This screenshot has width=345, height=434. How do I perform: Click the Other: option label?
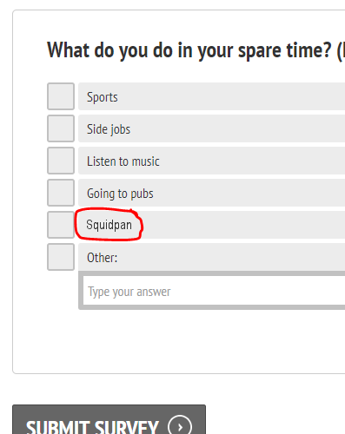coord(102,258)
